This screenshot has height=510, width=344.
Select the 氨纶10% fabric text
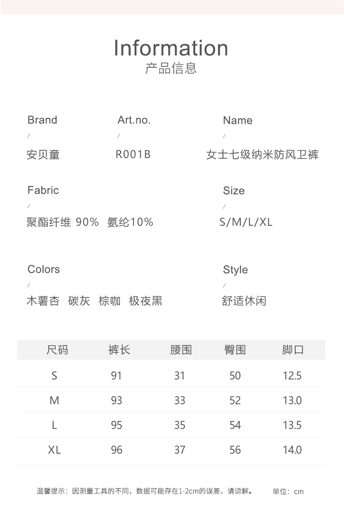point(130,222)
